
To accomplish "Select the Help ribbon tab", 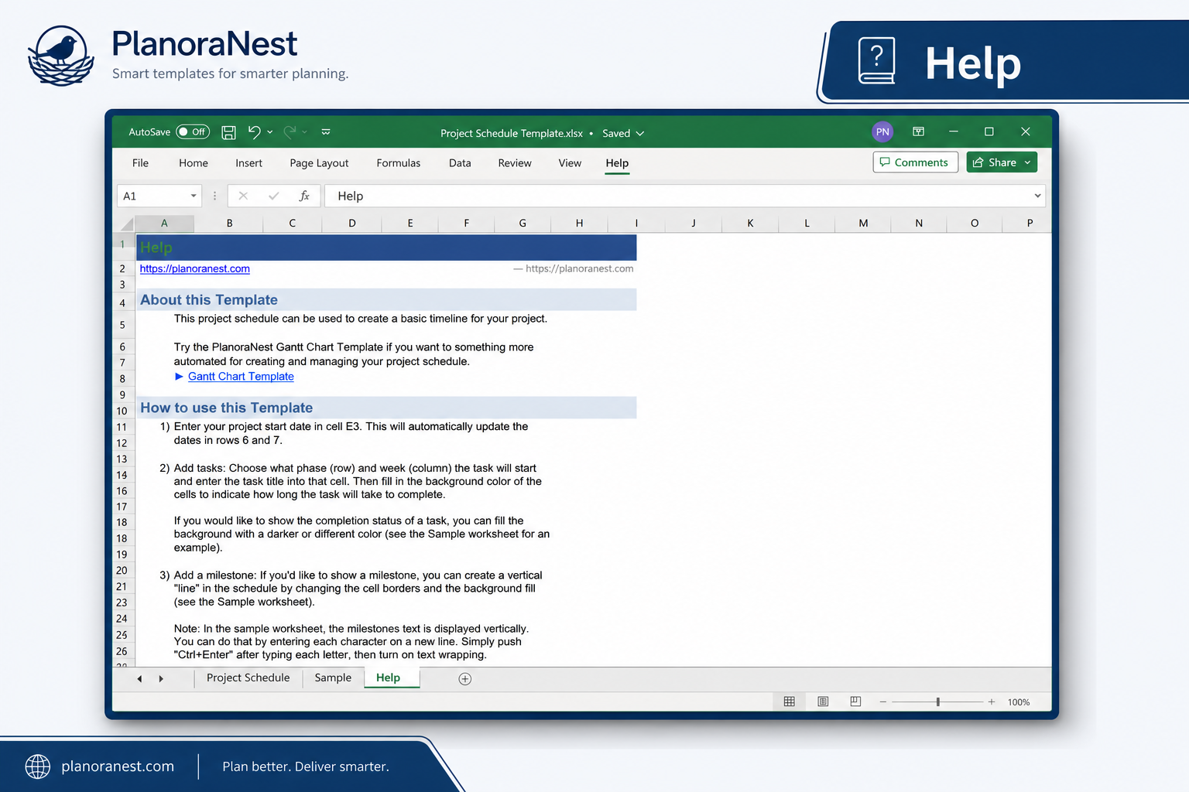I will coord(617,163).
